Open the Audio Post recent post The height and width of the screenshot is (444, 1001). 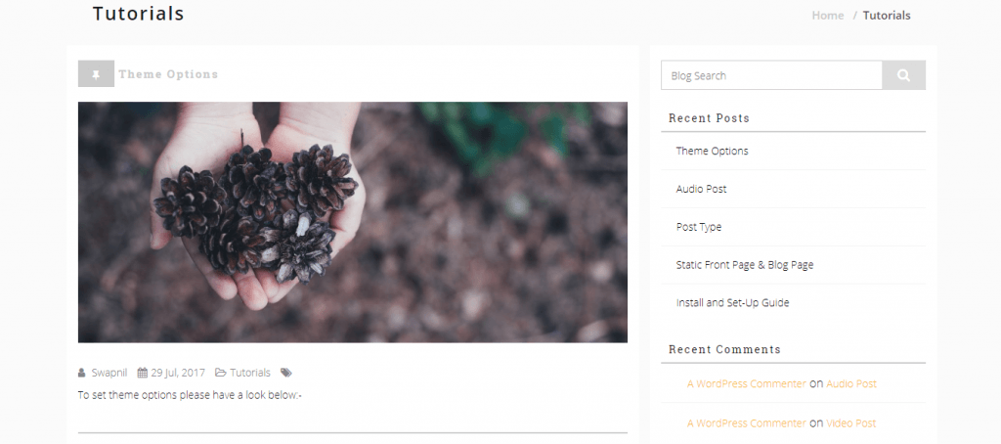click(701, 189)
